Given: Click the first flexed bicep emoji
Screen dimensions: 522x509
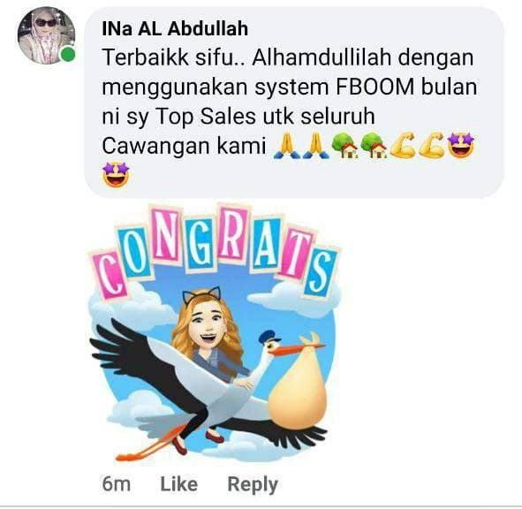Looking at the screenshot, I should click(x=403, y=146).
